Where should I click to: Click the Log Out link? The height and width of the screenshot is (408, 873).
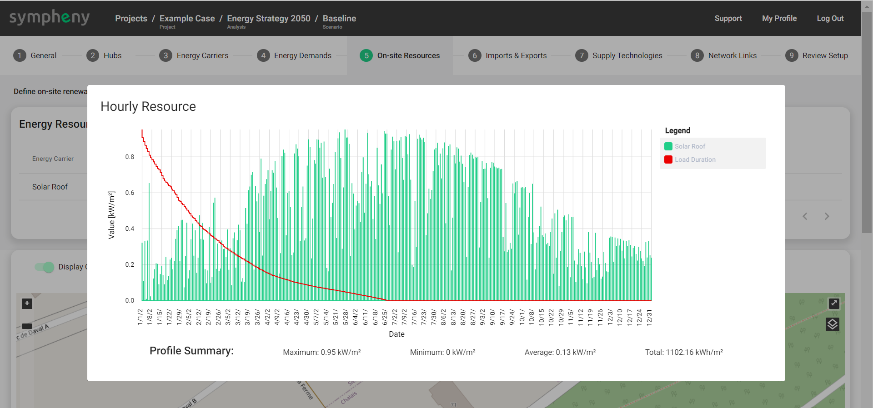pos(830,18)
